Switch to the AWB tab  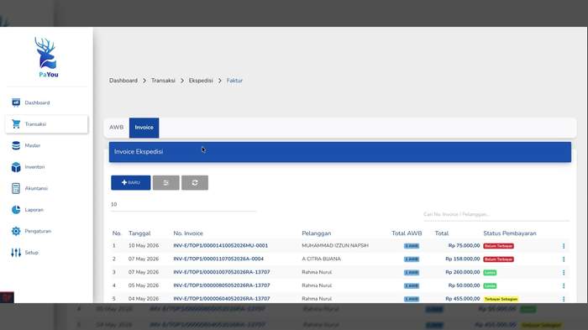pyautogui.click(x=116, y=128)
